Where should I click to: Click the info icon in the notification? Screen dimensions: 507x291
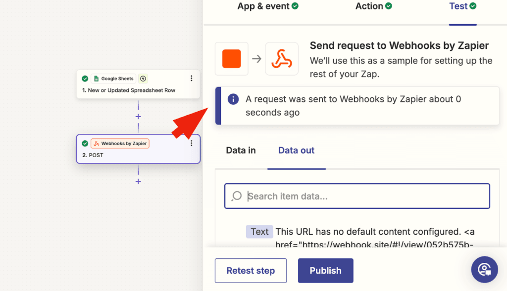tap(233, 99)
